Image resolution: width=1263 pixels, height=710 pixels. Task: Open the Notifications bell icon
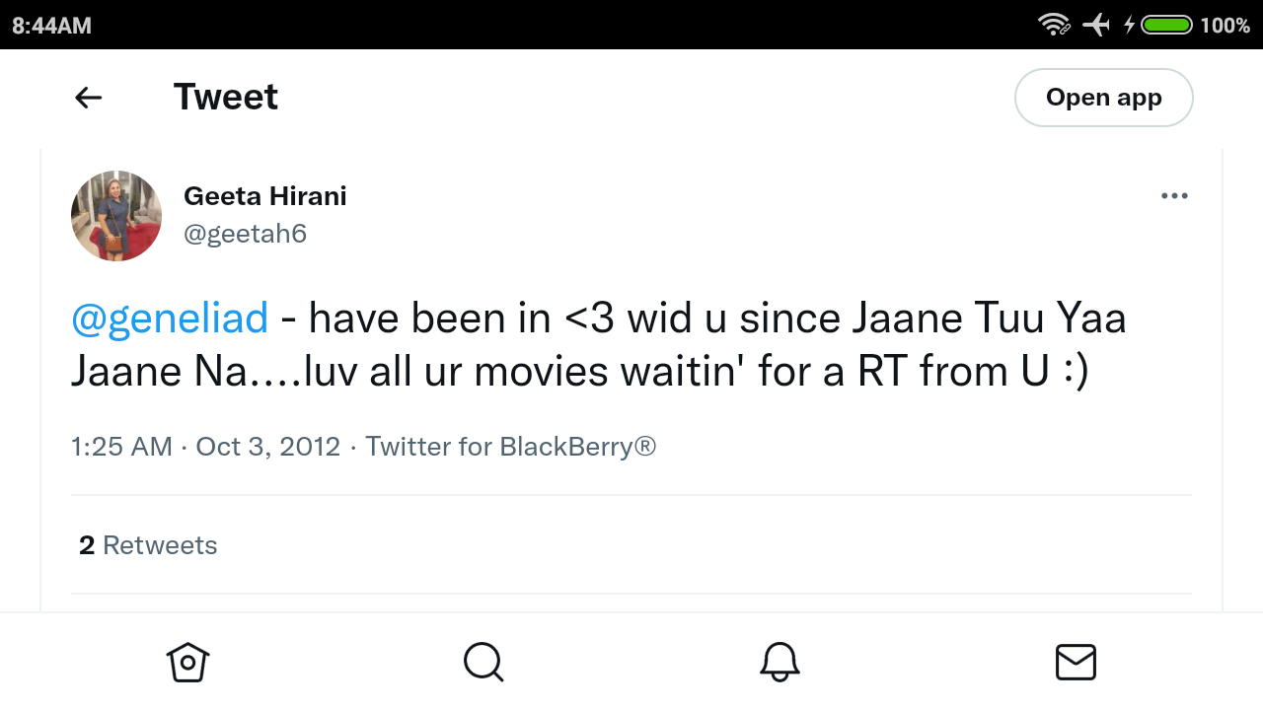(780, 662)
